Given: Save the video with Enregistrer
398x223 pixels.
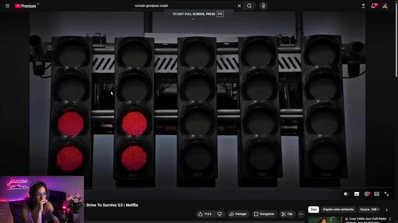Looking at the screenshot, I should pyautogui.click(x=264, y=214).
